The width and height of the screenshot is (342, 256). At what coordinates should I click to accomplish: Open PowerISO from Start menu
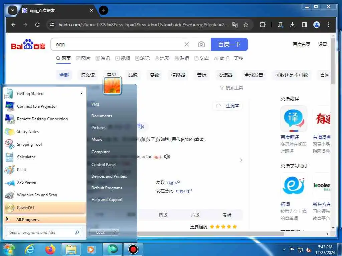pyautogui.click(x=45, y=207)
